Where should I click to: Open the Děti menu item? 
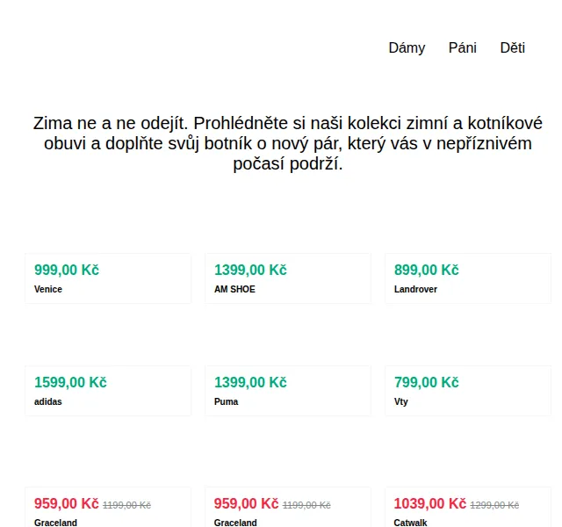tap(513, 48)
